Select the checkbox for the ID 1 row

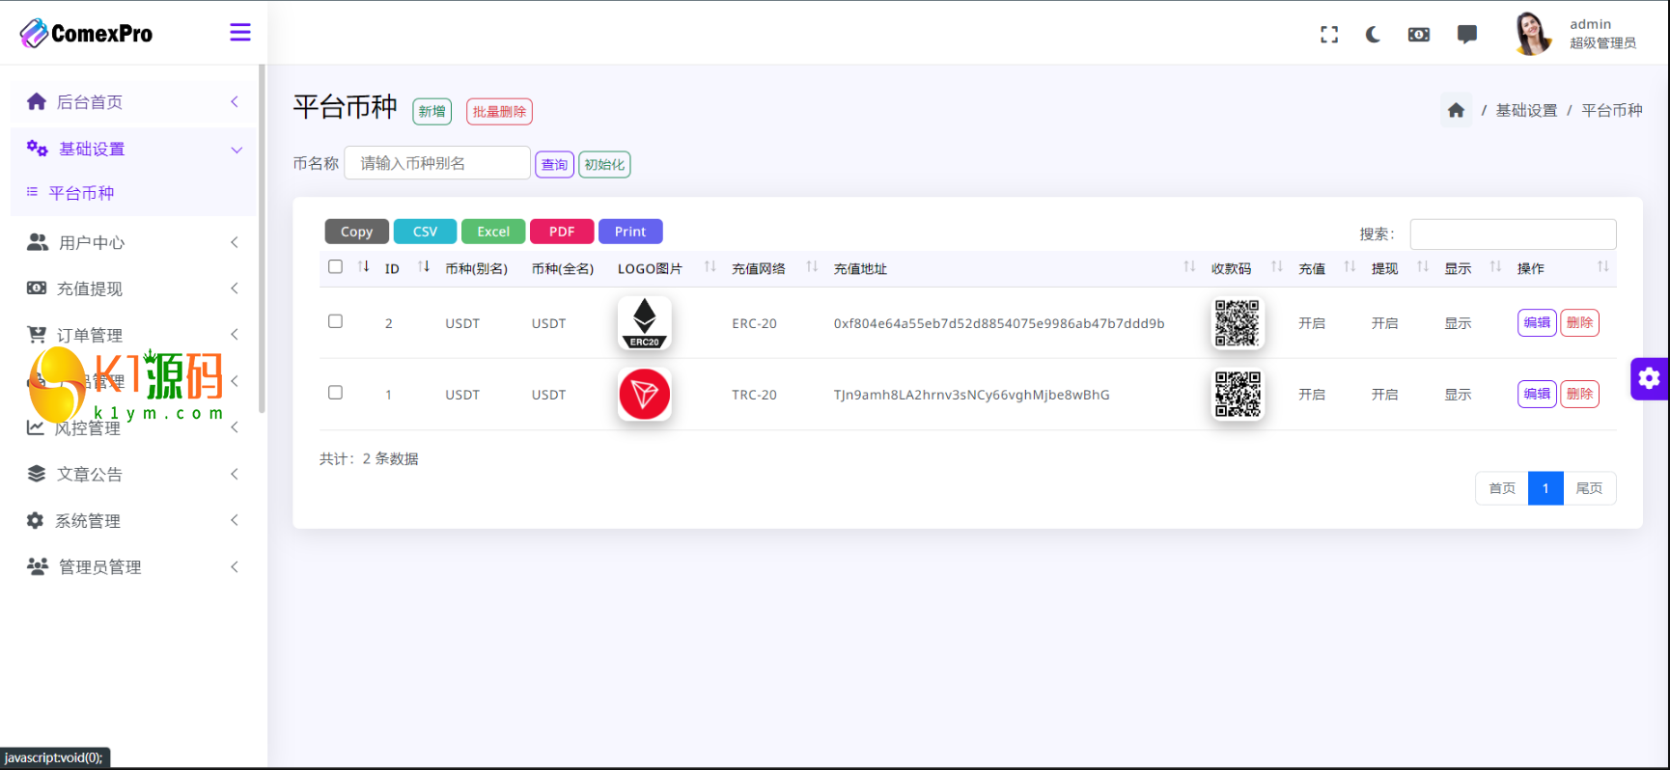click(335, 393)
